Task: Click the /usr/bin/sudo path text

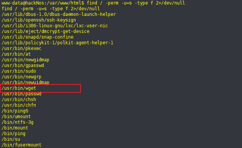Action: (x=19, y=71)
